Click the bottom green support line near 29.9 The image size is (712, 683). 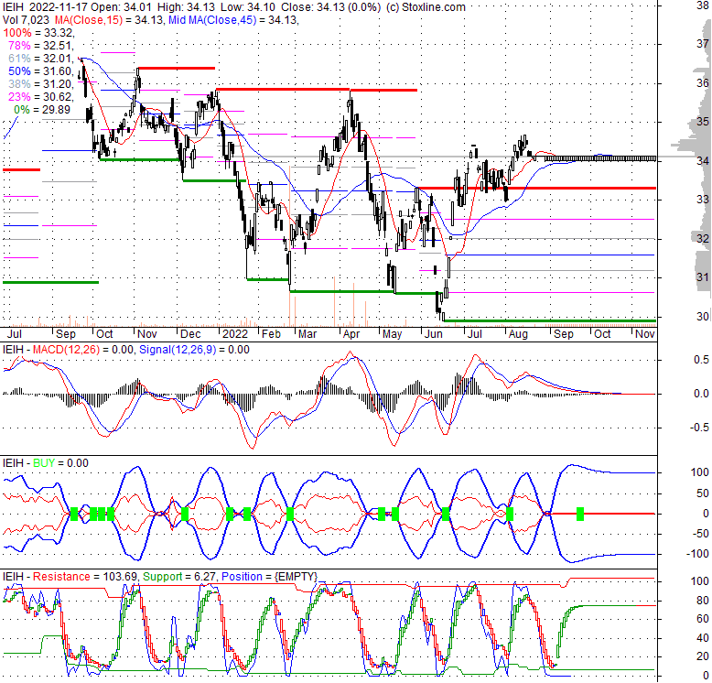pyautogui.click(x=550, y=321)
